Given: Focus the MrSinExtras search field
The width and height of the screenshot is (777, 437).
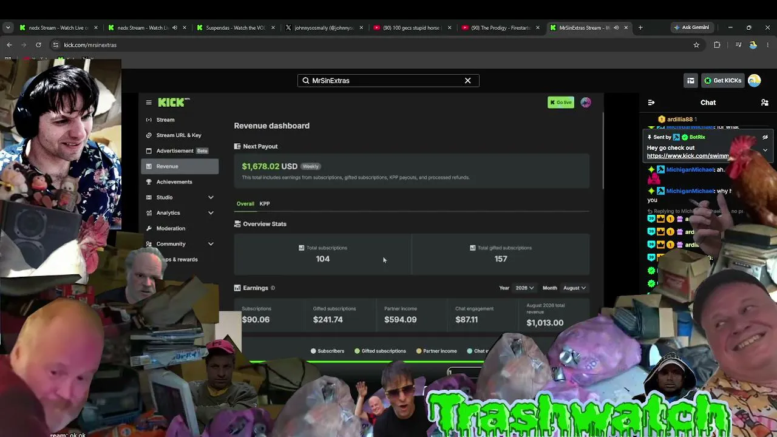Looking at the screenshot, I should click(388, 81).
